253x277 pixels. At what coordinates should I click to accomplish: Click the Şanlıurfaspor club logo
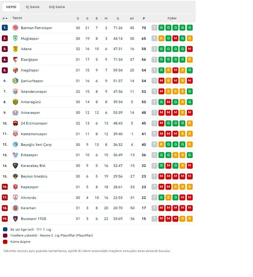pyautogui.click(x=15, y=81)
